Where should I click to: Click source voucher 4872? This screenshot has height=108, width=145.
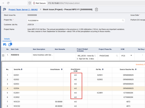click(x=128, y=102)
